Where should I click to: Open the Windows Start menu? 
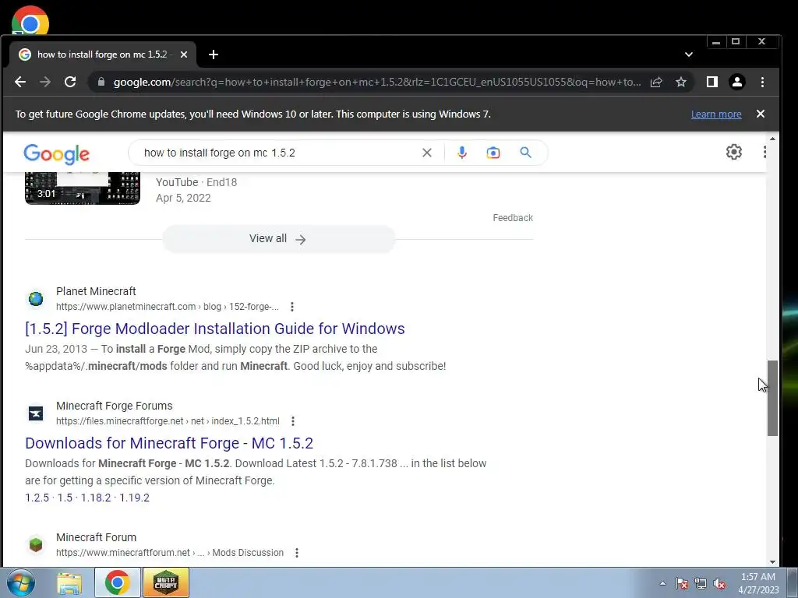21,582
